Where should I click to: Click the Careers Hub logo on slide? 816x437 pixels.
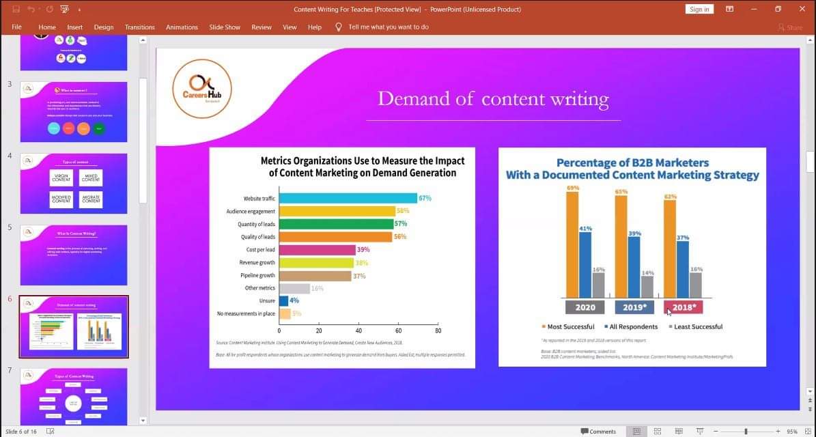point(202,89)
